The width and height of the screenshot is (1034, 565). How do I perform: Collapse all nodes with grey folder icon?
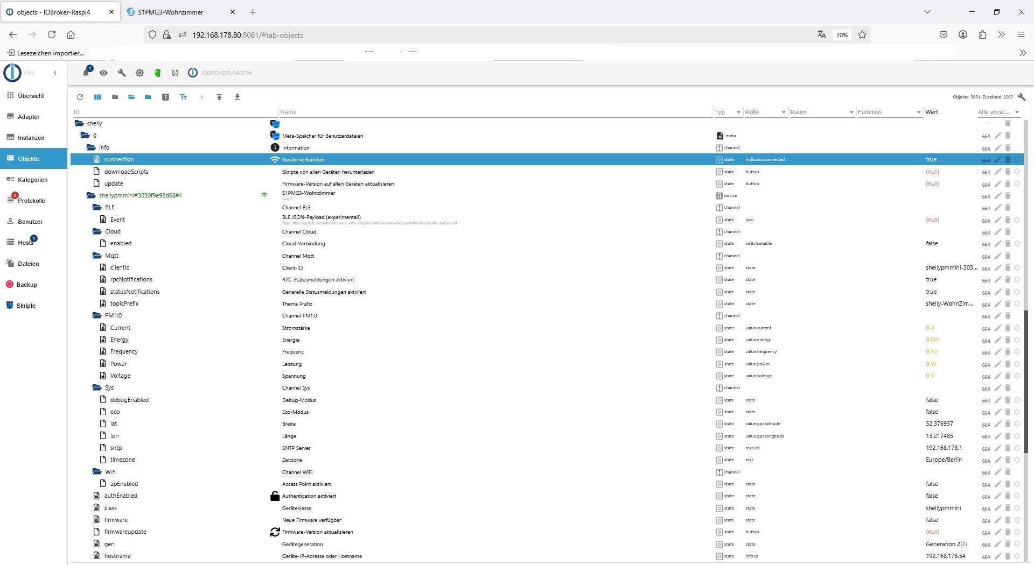click(x=115, y=97)
